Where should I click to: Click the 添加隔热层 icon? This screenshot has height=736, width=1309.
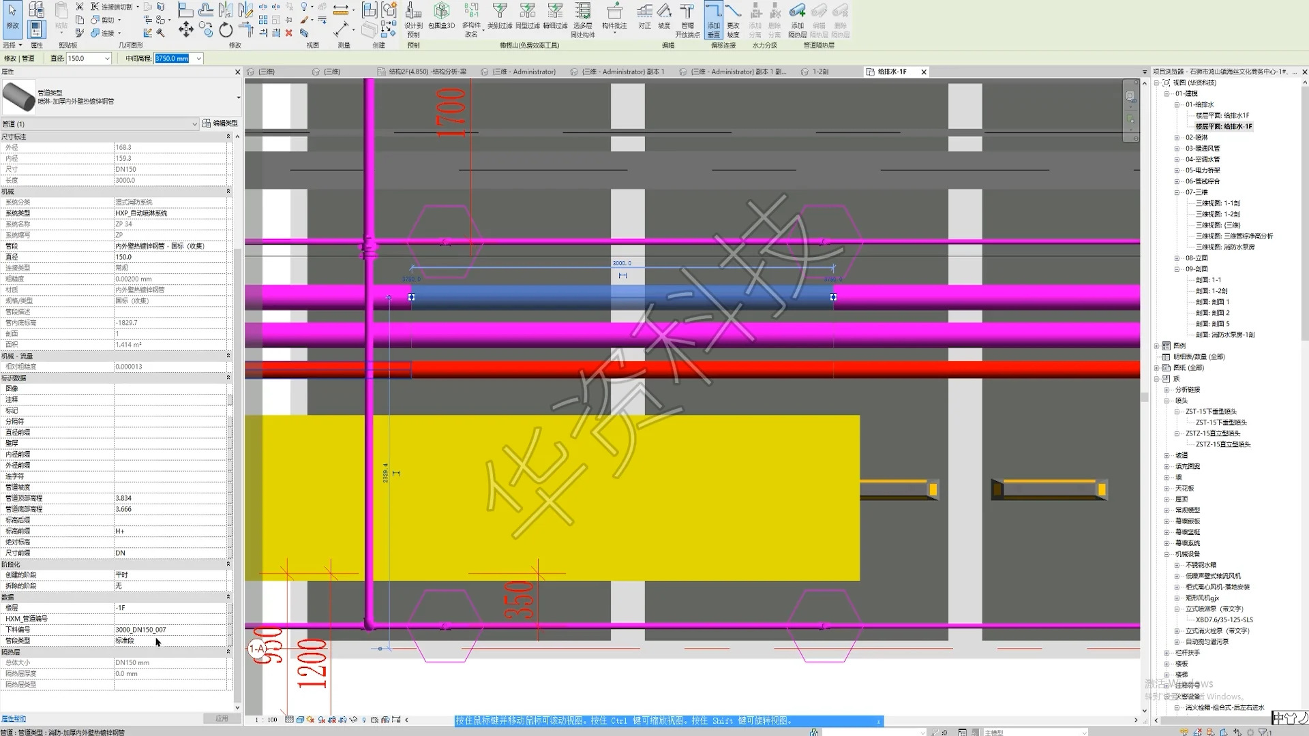(797, 20)
